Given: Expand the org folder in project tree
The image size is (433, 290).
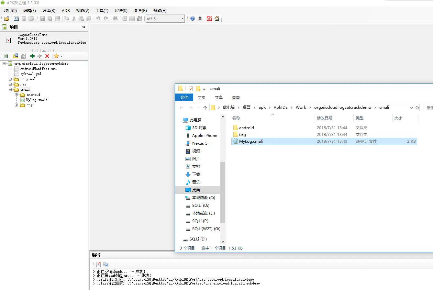Looking at the screenshot, I should [17, 105].
